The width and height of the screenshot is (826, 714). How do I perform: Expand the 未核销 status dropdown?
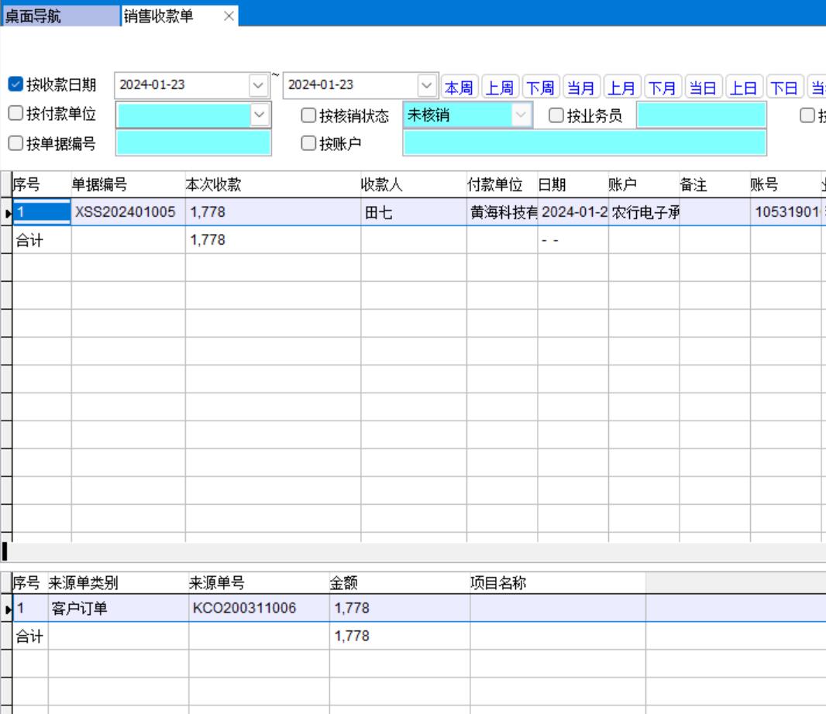tap(521, 115)
